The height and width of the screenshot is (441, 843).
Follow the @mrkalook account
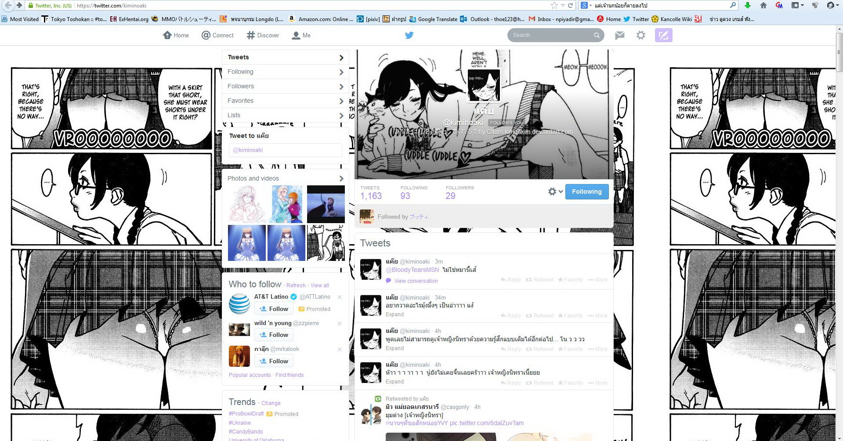point(274,361)
